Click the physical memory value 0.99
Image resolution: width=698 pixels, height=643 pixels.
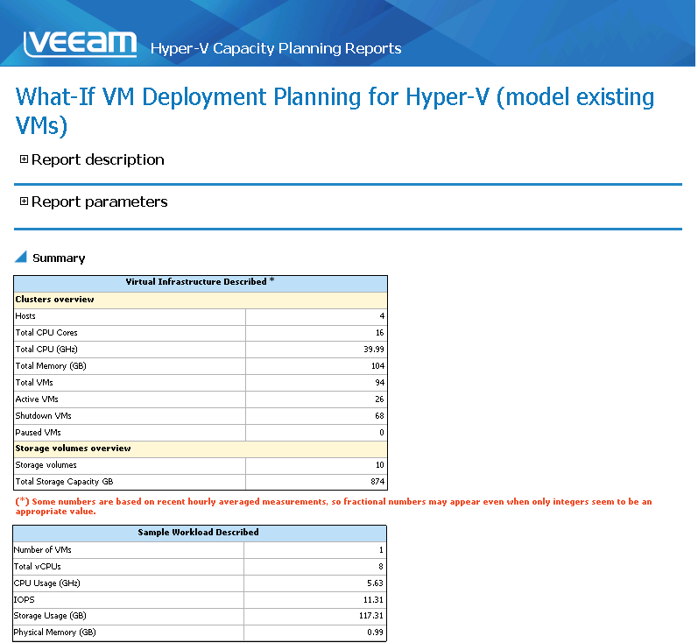pyautogui.click(x=375, y=632)
